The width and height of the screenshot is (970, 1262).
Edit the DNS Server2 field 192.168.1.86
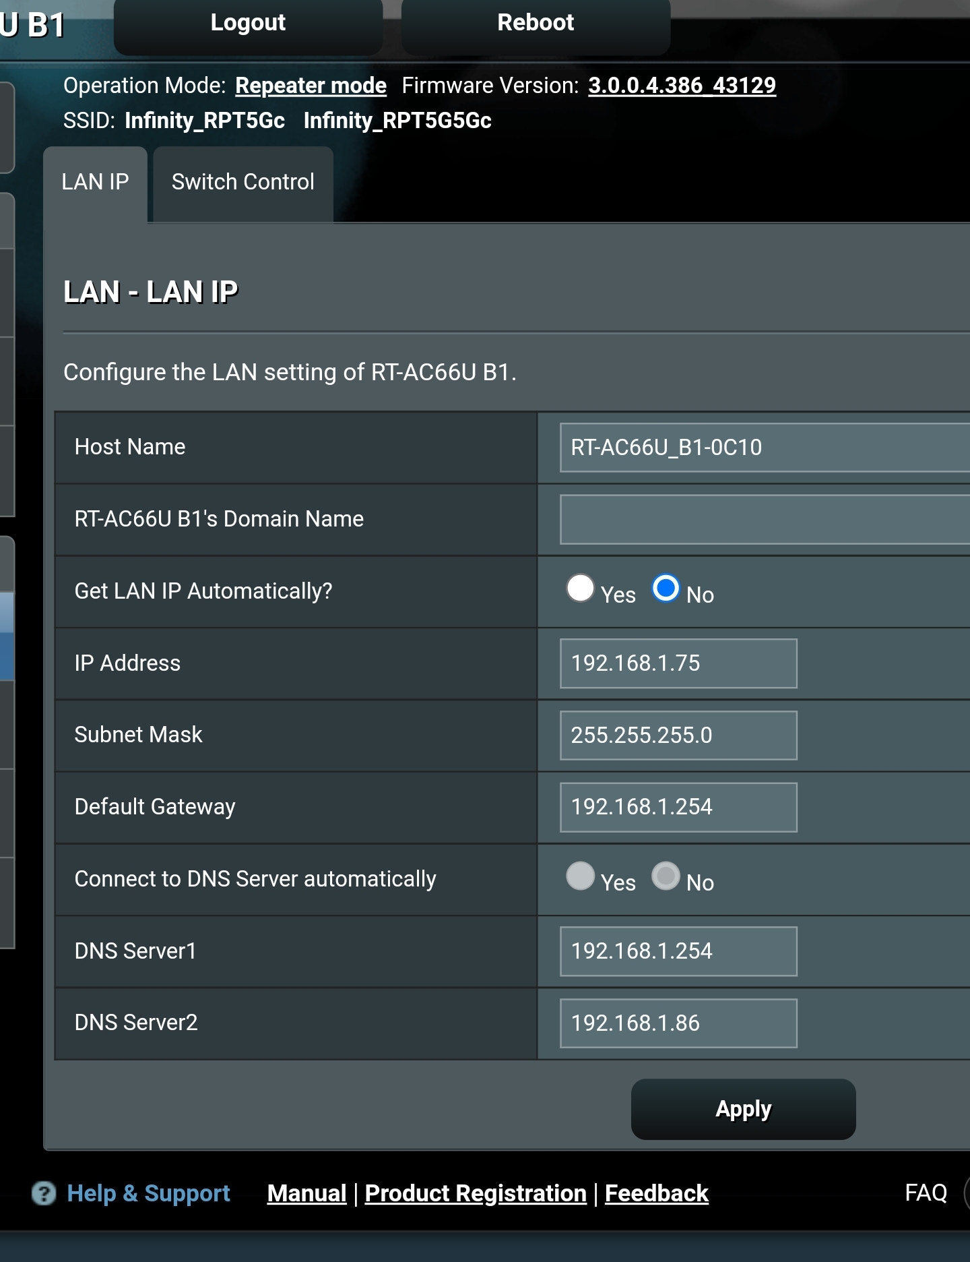678,1023
